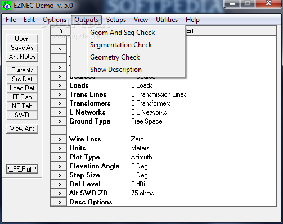Click the "Azimuth" plot type value

pyautogui.click(x=142, y=157)
